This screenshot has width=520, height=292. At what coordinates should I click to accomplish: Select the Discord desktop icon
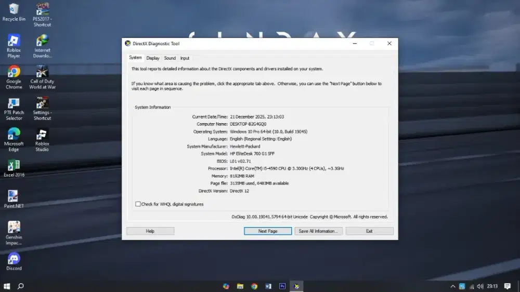[x=14, y=262]
